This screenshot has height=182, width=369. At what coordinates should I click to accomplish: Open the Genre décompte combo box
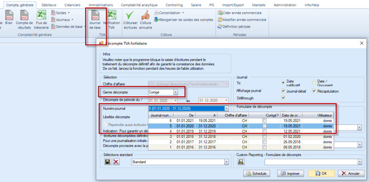click(163, 92)
